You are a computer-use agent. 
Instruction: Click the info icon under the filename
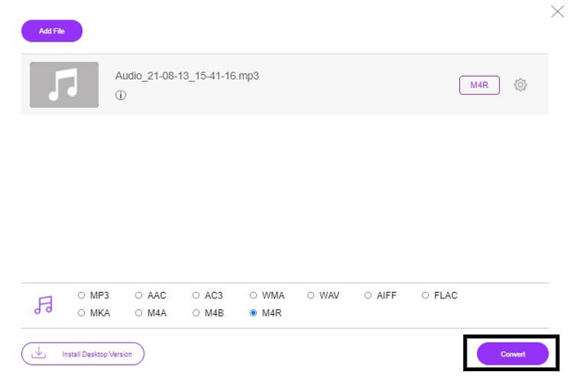click(121, 95)
